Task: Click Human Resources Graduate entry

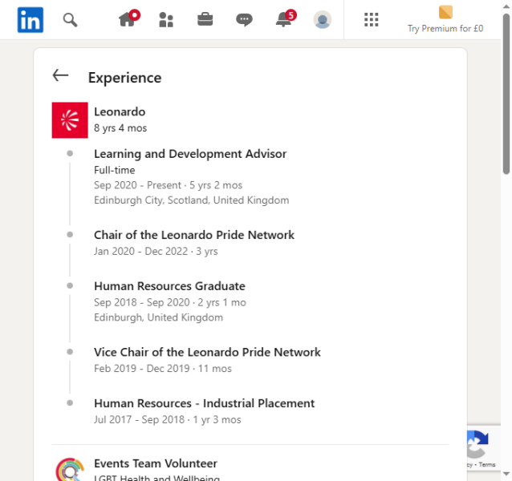Action: 169,286
